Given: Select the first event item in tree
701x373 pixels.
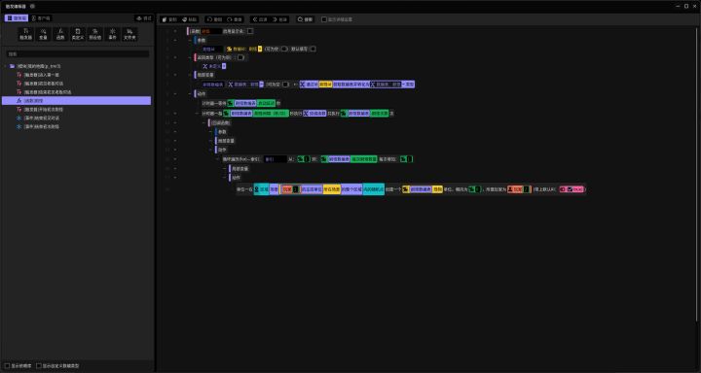Looking at the screenshot, I should [x=77, y=119].
